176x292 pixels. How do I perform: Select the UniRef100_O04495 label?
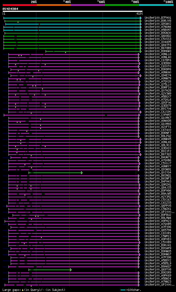158,42
